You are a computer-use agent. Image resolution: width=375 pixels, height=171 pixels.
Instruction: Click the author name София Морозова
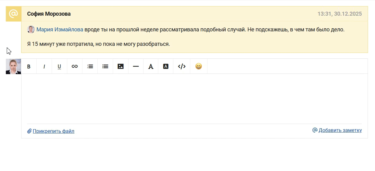point(49,14)
